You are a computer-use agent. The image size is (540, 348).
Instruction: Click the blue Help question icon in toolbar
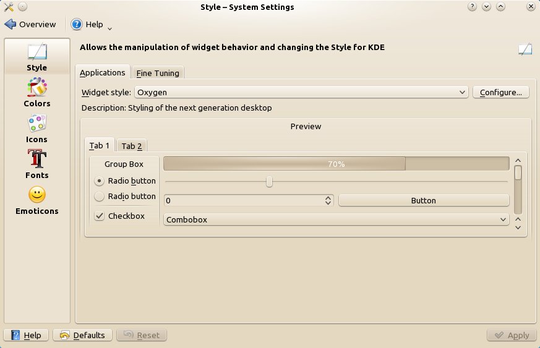[x=77, y=24]
